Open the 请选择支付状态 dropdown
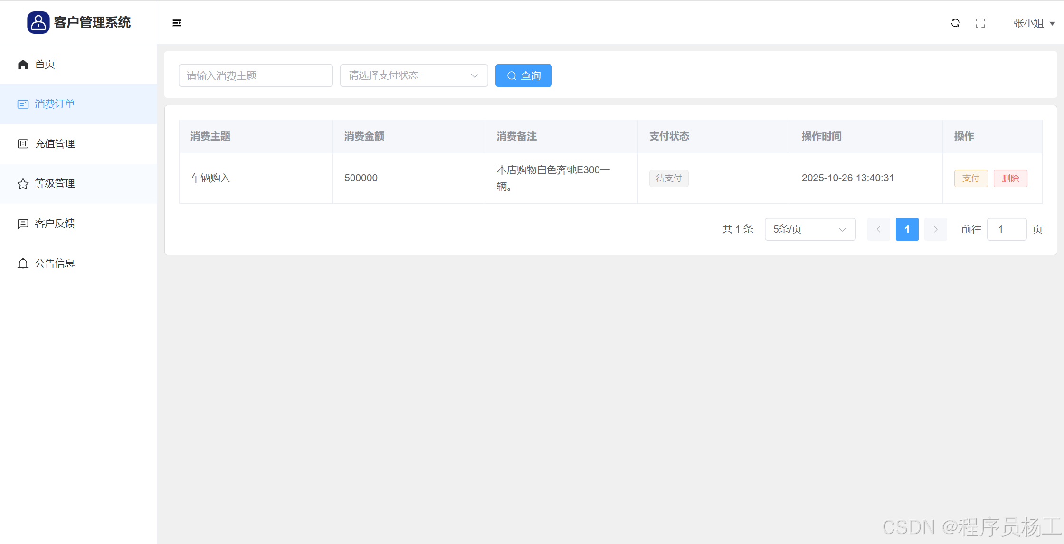The width and height of the screenshot is (1064, 544). [414, 75]
